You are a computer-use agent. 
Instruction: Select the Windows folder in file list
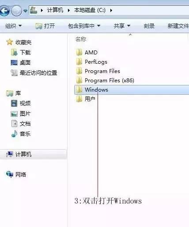[132, 90]
